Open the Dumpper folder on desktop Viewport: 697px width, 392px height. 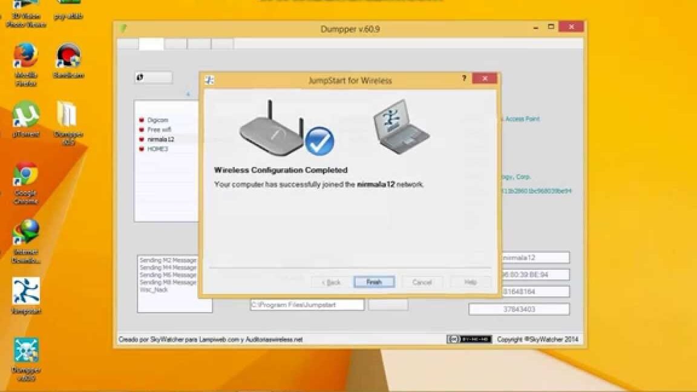tap(67, 115)
